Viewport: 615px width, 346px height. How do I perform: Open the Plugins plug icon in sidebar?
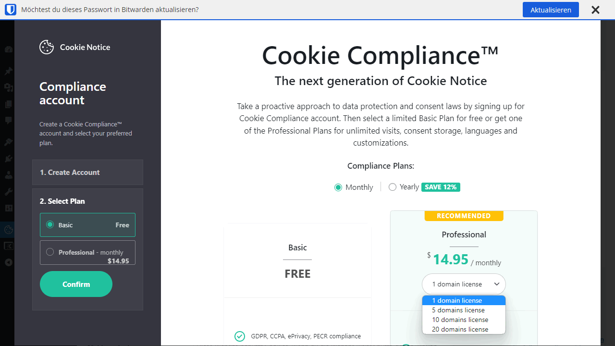click(8, 159)
